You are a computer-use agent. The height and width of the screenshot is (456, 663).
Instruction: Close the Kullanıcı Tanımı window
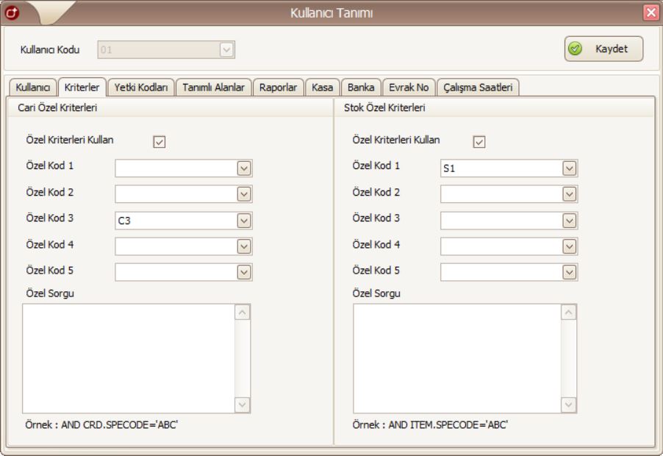(x=651, y=13)
